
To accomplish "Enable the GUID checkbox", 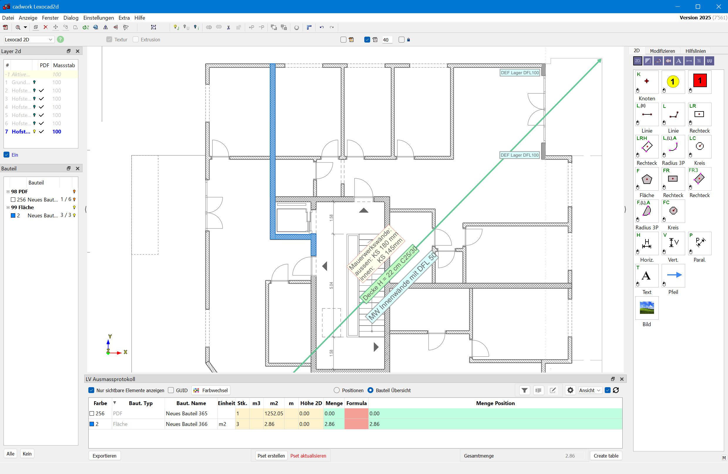I will click(x=171, y=390).
